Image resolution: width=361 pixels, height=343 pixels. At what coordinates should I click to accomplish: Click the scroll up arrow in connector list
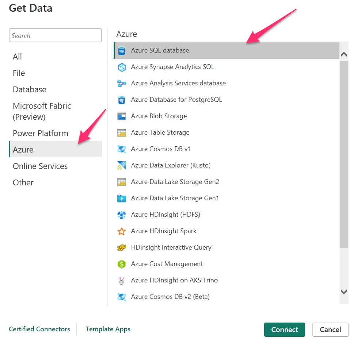tap(344, 54)
